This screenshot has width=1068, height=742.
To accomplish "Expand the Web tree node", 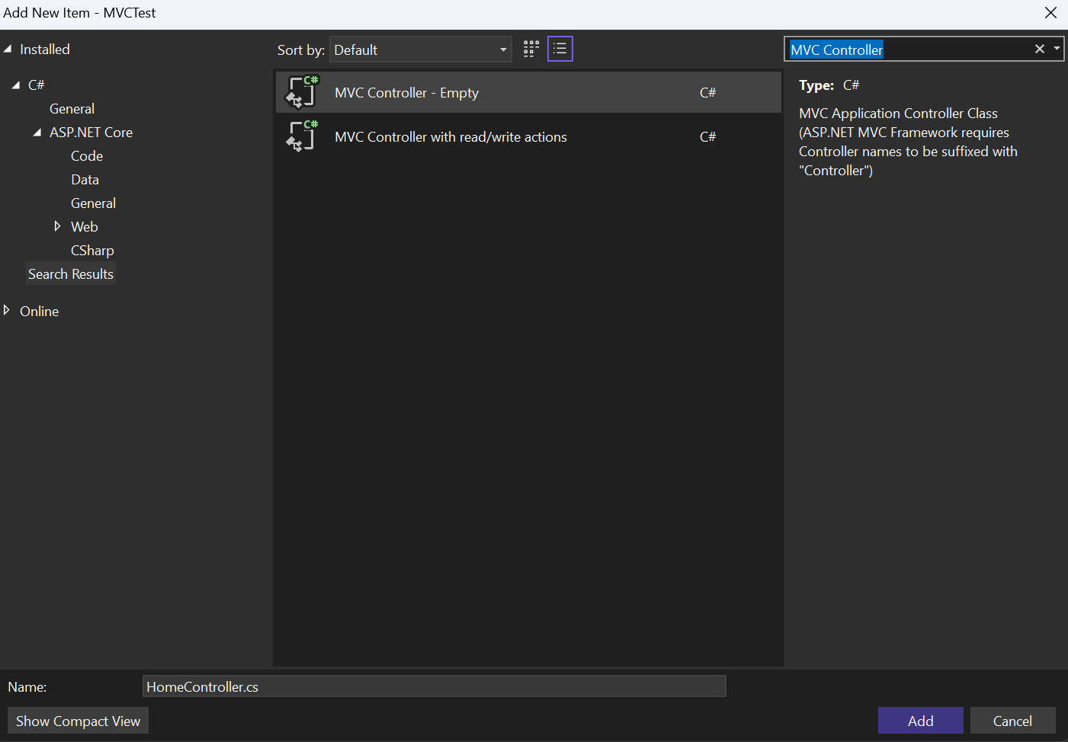I will coord(57,226).
